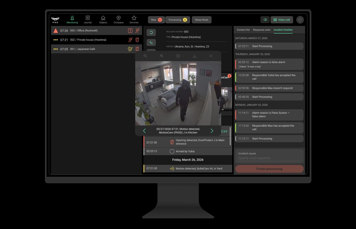Go to the next photo
This screenshot has width=356, height=229.
point(212,131)
